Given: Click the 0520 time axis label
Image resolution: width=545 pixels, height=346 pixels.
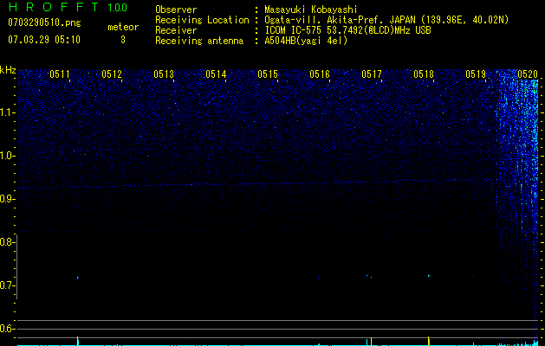Looking at the screenshot, I should [x=528, y=74].
